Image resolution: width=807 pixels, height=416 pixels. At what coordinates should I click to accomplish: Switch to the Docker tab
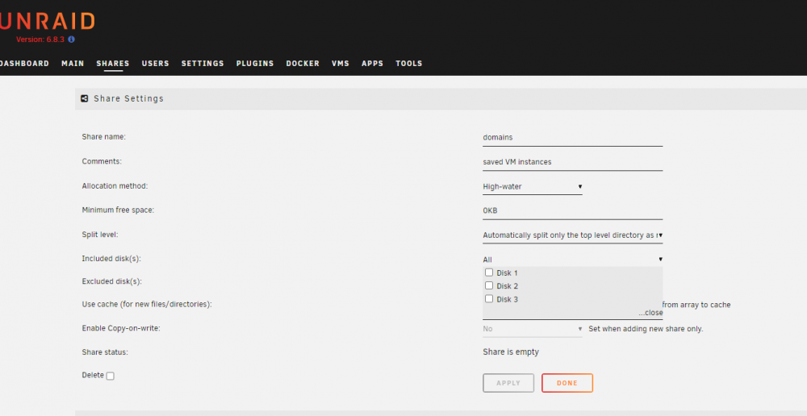[x=303, y=63]
